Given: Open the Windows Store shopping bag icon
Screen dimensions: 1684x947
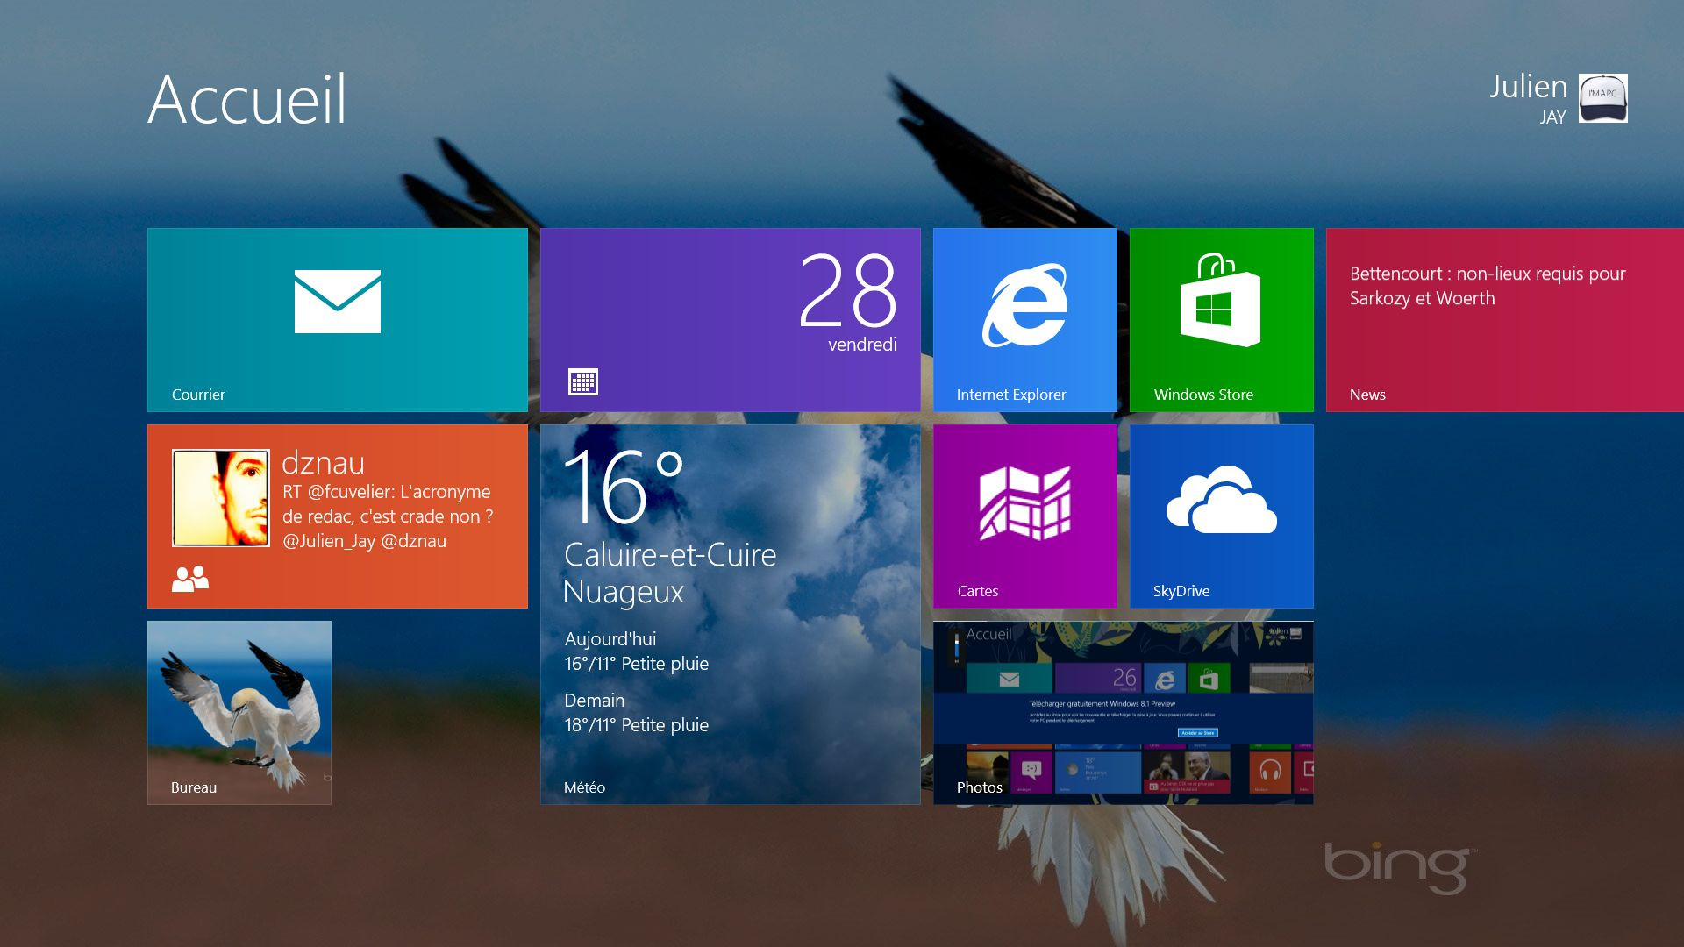Looking at the screenshot, I should (1220, 300).
